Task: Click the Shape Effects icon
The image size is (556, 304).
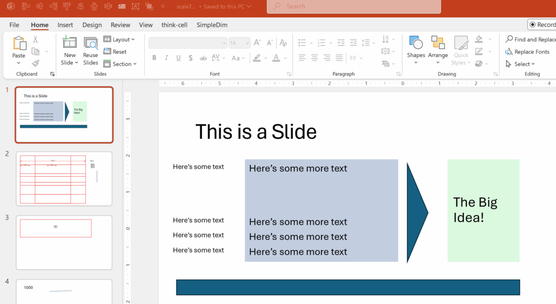Action: 479,64
